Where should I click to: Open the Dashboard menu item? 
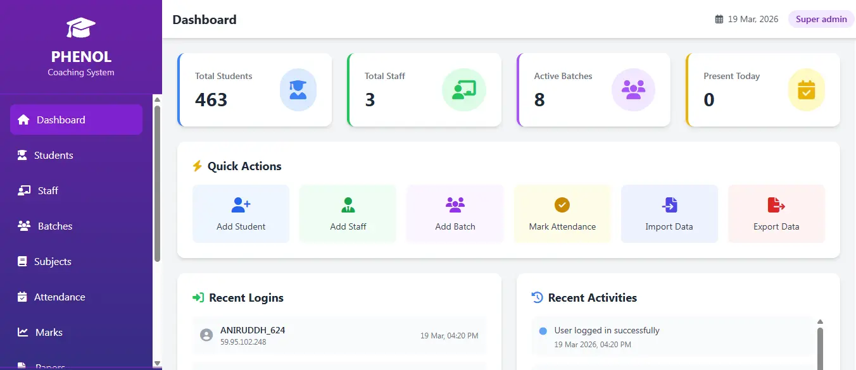[x=76, y=120]
